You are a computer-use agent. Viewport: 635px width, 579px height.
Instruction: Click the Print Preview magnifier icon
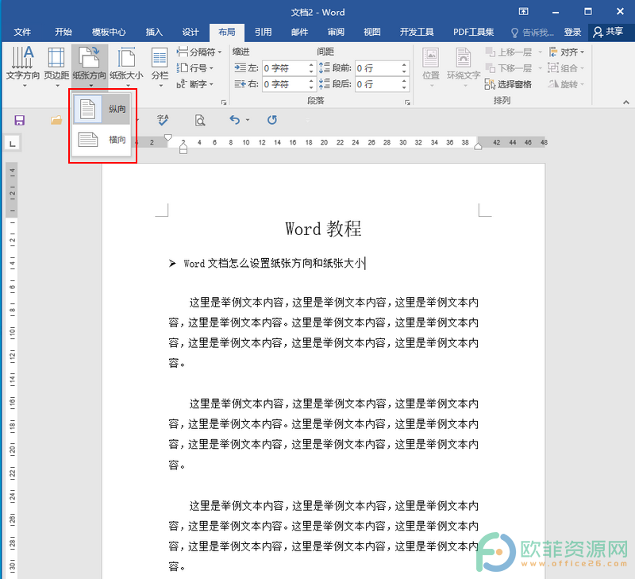pos(200,121)
